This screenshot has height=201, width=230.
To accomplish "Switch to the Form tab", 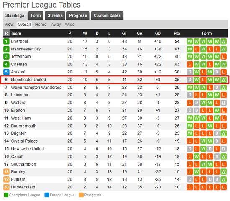I will tap(36, 15).
